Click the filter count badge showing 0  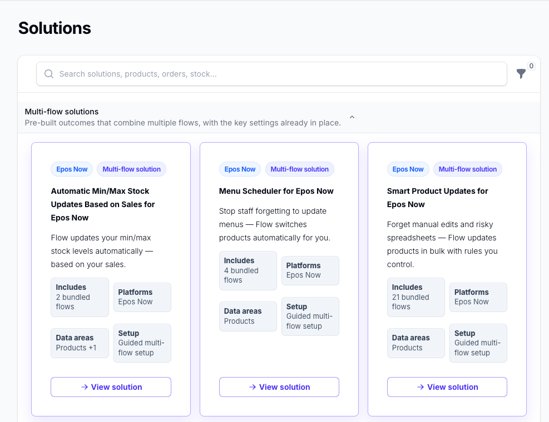531,66
